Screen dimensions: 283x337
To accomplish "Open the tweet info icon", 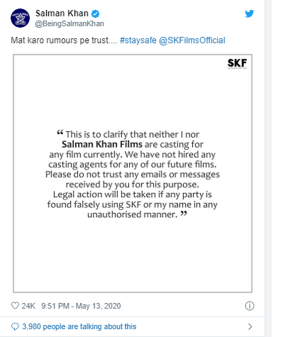I will click(250, 306).
